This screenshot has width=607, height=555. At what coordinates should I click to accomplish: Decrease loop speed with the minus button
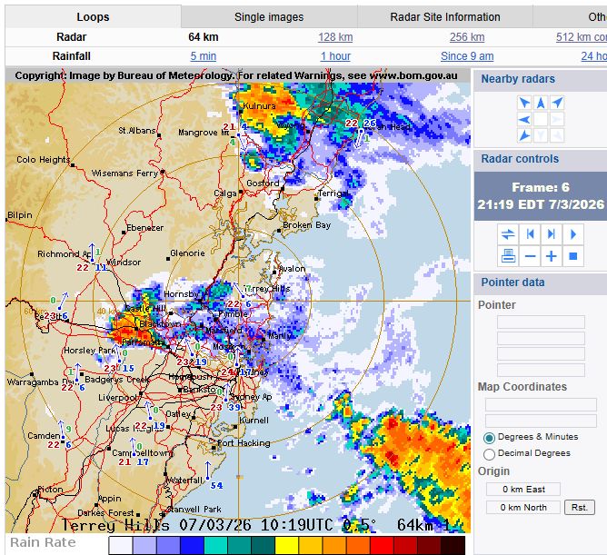click(x=530, y=256)
